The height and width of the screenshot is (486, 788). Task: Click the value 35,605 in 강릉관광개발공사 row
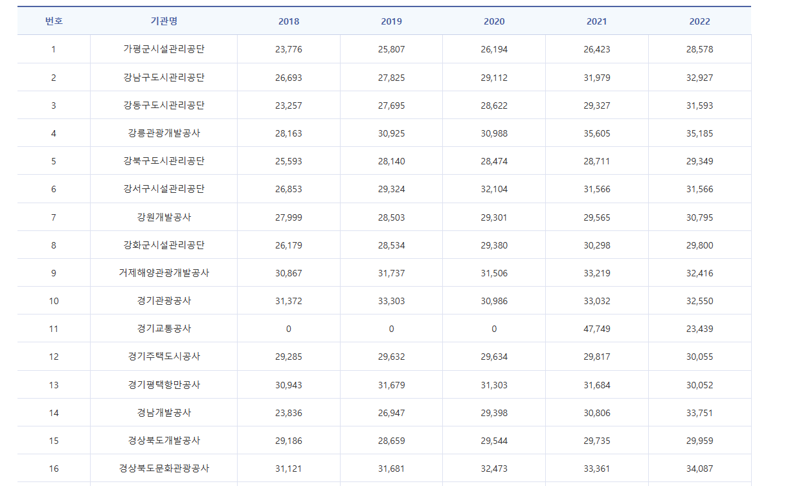pos(597,133)
